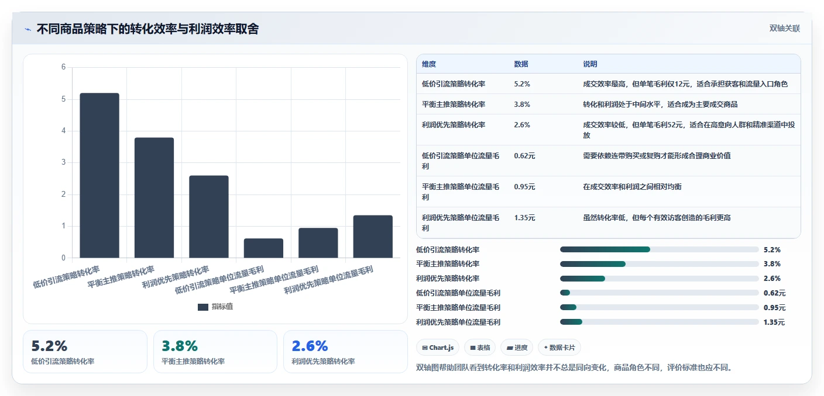Click the footnote text starting 双轴图帮助团队
824x396 pixels.
pos(574,368)
